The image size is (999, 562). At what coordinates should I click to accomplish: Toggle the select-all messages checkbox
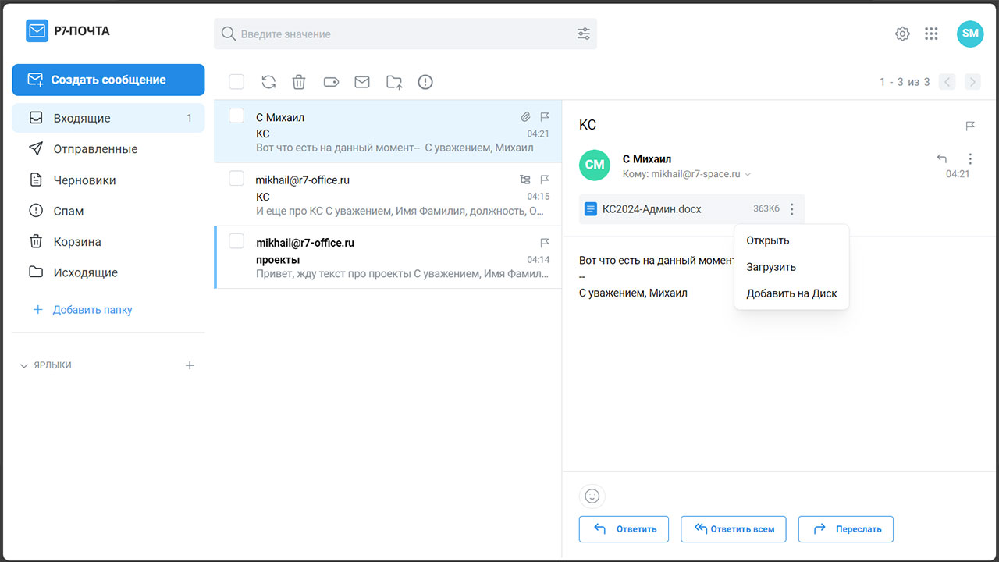[236, 82]
